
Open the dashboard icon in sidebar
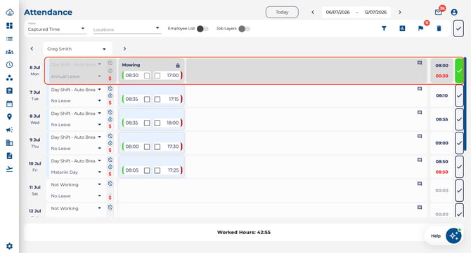tap(9, 26)
